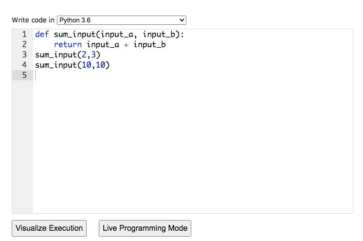Click the input_b parameter in the def line
The width and height of the screenshot is (363, 241).
click(159, 35)
